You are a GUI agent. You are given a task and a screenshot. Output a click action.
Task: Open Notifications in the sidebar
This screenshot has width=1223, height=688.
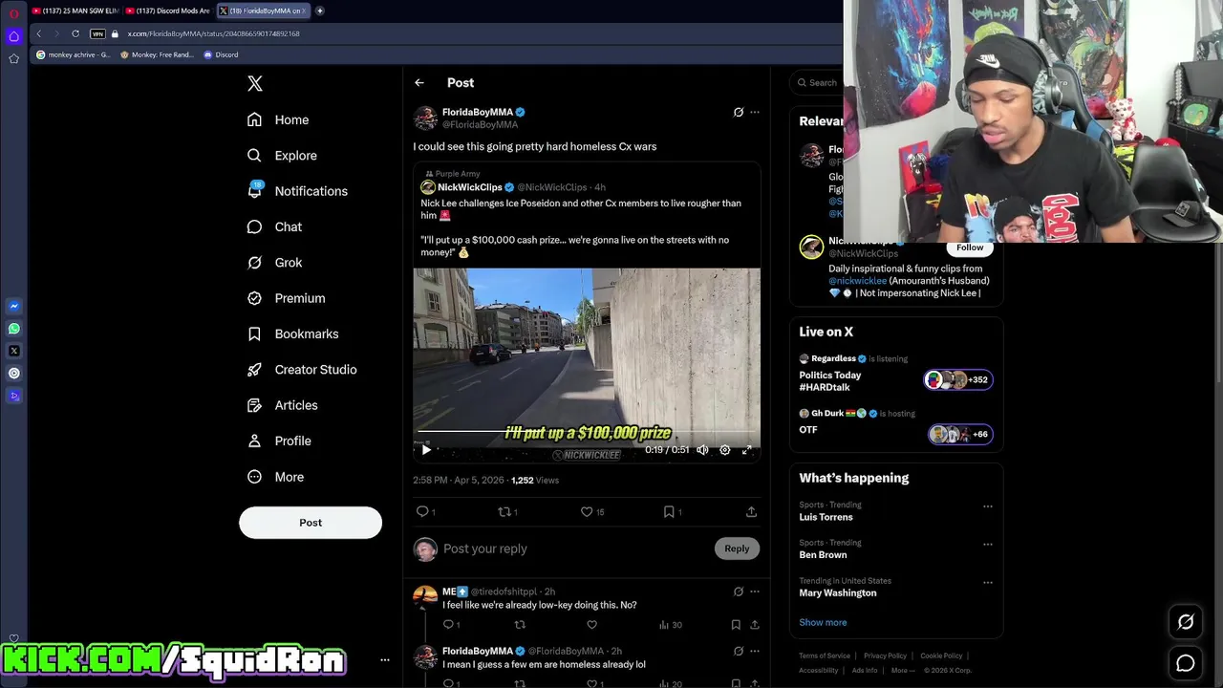click(x=297, y=191)
